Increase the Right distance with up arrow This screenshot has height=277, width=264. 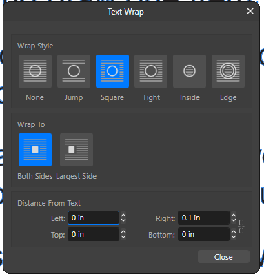234,215
